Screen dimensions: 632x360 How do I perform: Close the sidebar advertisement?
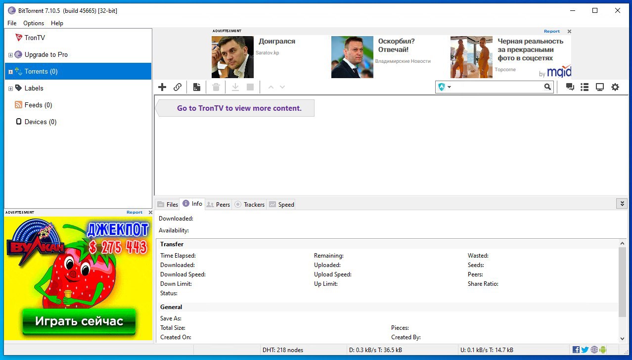click(x=150, y=213)
